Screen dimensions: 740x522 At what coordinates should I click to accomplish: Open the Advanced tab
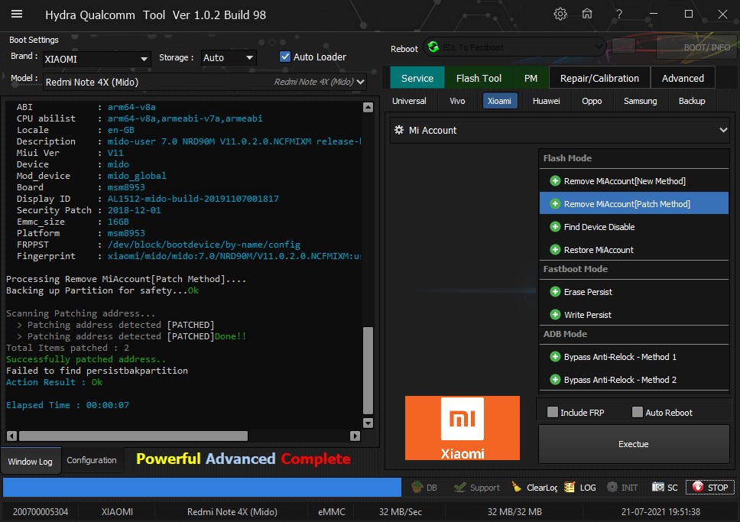click(x=683, y=78)
